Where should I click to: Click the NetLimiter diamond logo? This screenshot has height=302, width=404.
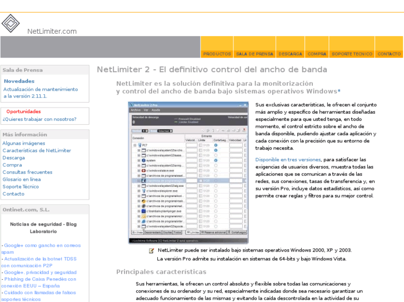(x=11, y=23)
